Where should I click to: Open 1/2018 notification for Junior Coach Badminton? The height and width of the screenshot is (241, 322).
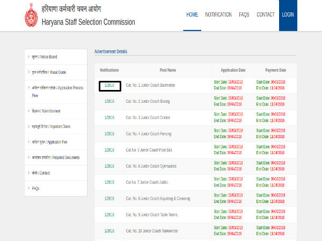109,85
